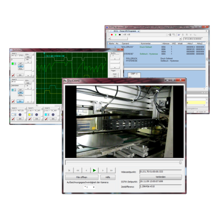The image size is (219, 219).
Task: Toggle highlighted Kanal 2 EIN button
Action: [x=20, y=101]
